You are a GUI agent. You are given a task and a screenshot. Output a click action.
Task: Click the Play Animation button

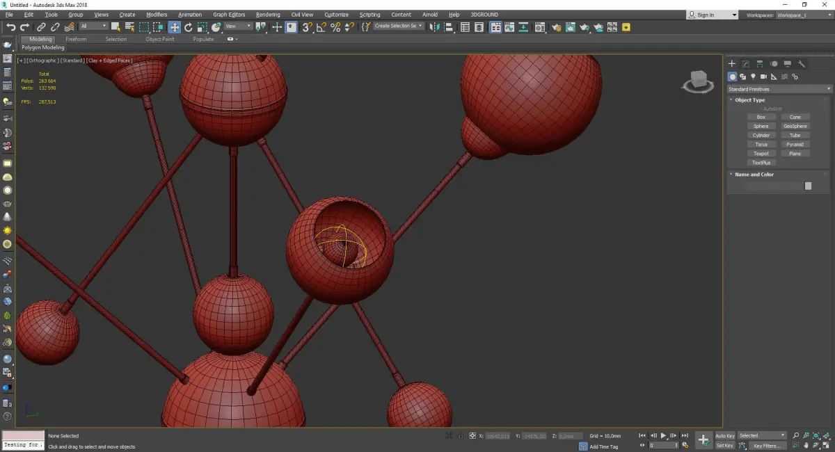[664, 435]
